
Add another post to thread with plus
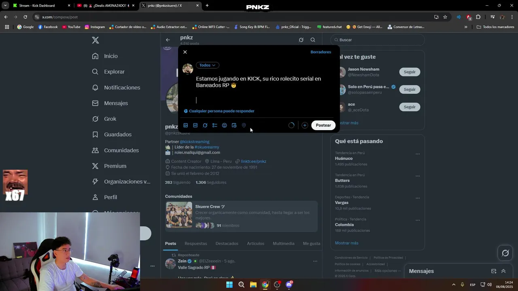(305, 125)
